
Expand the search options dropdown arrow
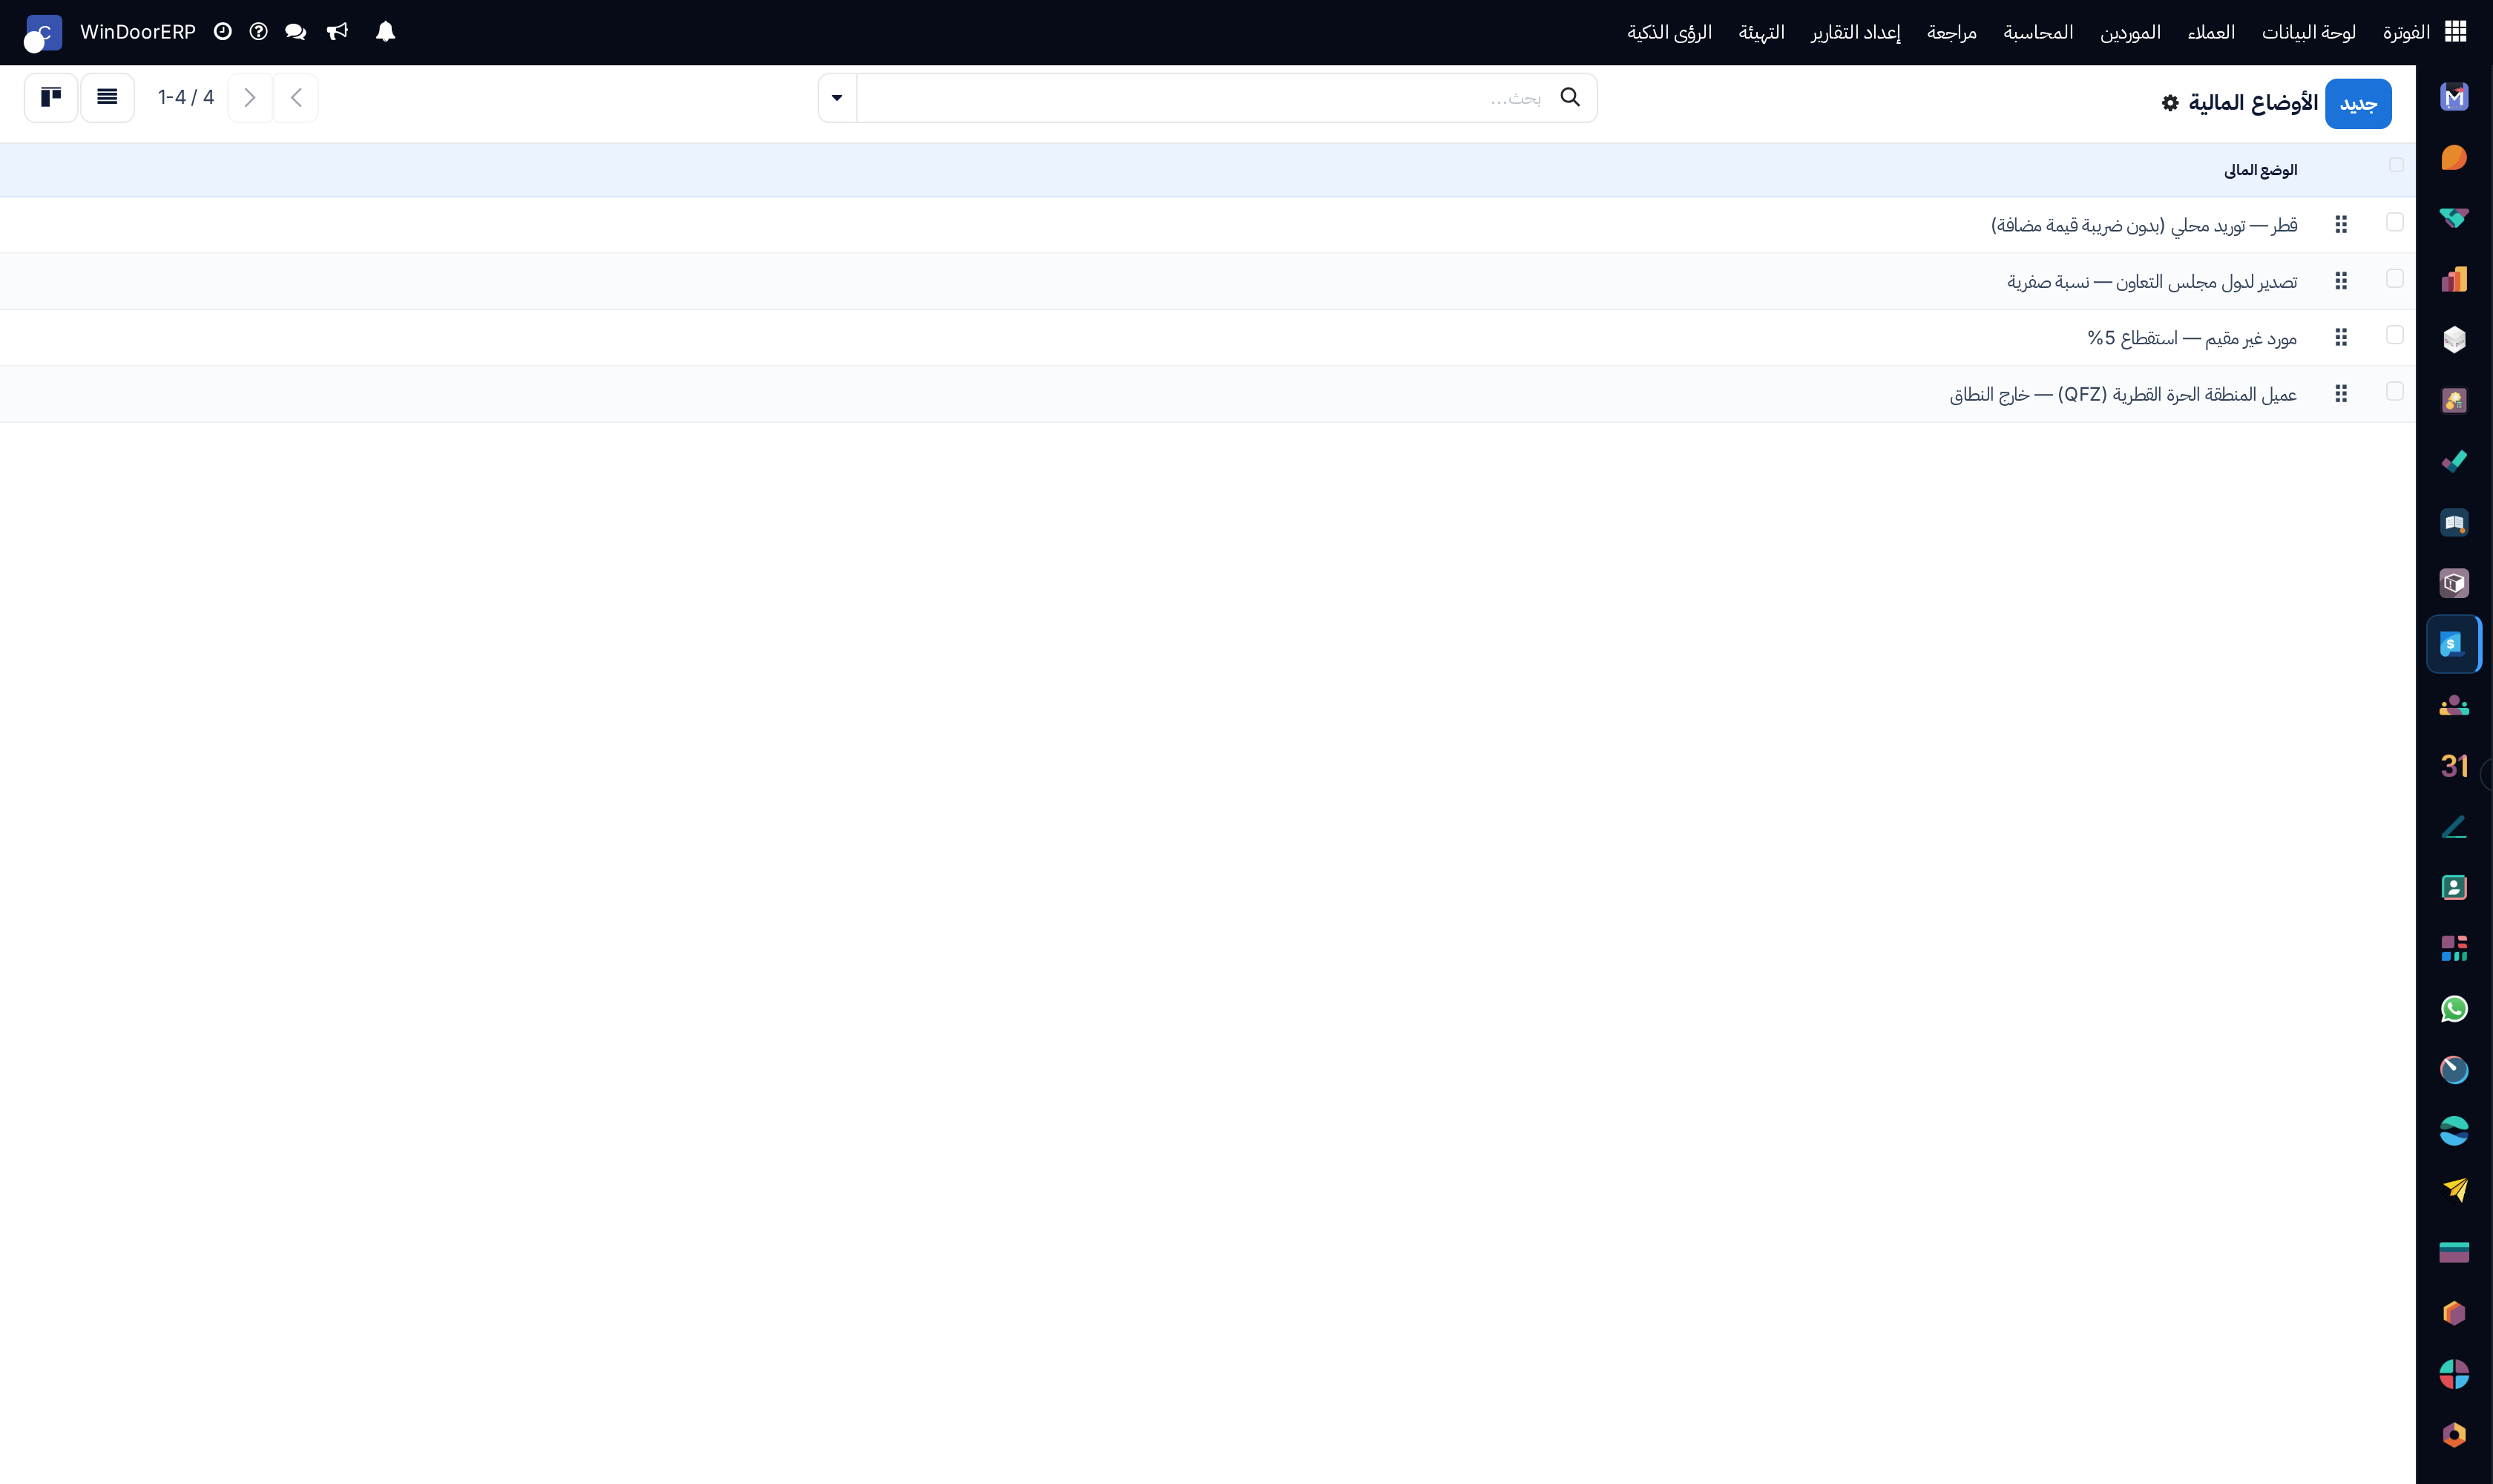837,98
